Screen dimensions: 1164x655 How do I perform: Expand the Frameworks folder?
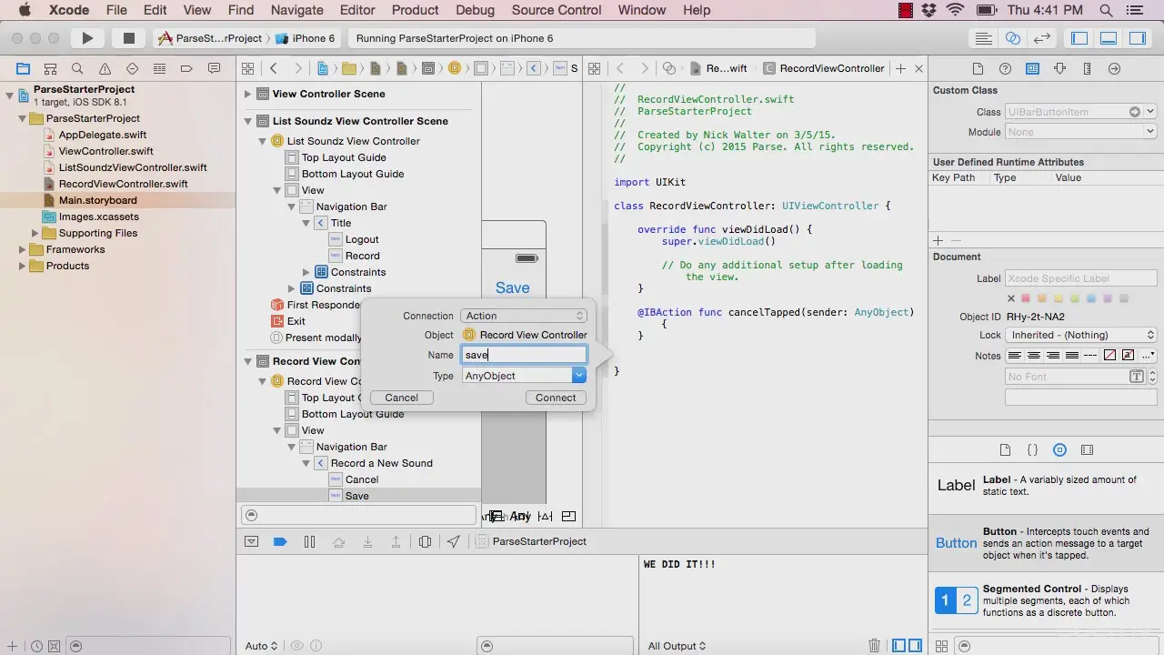tap(23, 249)
